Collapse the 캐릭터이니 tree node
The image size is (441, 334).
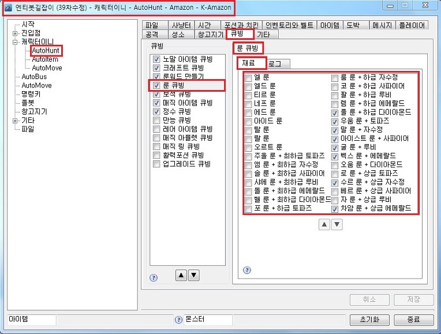point(14,42)
